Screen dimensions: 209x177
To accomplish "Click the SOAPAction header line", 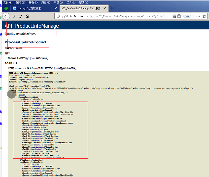I will [x=38, y=82].
